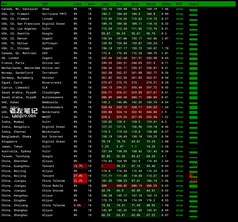Show MTR for the Singapore Digital Ocean row
The height and width of the screenshot is (222, 238).
click(x=179, y=141)
